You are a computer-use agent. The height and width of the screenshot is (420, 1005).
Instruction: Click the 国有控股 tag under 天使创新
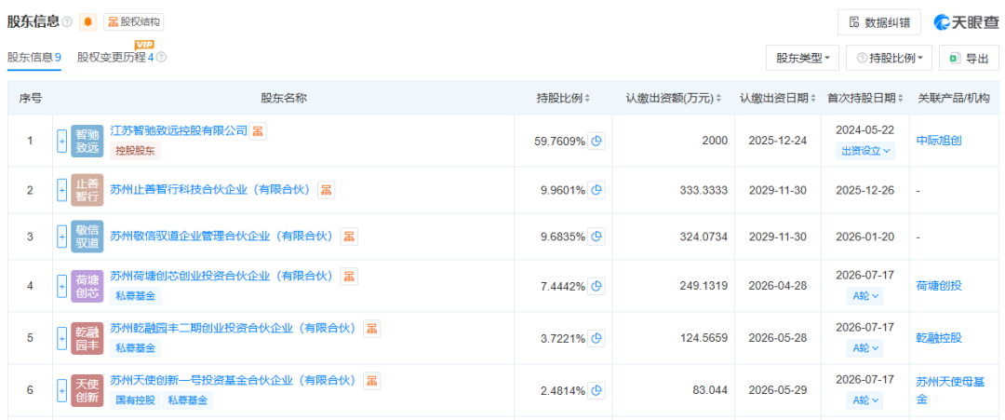(135, 400)
